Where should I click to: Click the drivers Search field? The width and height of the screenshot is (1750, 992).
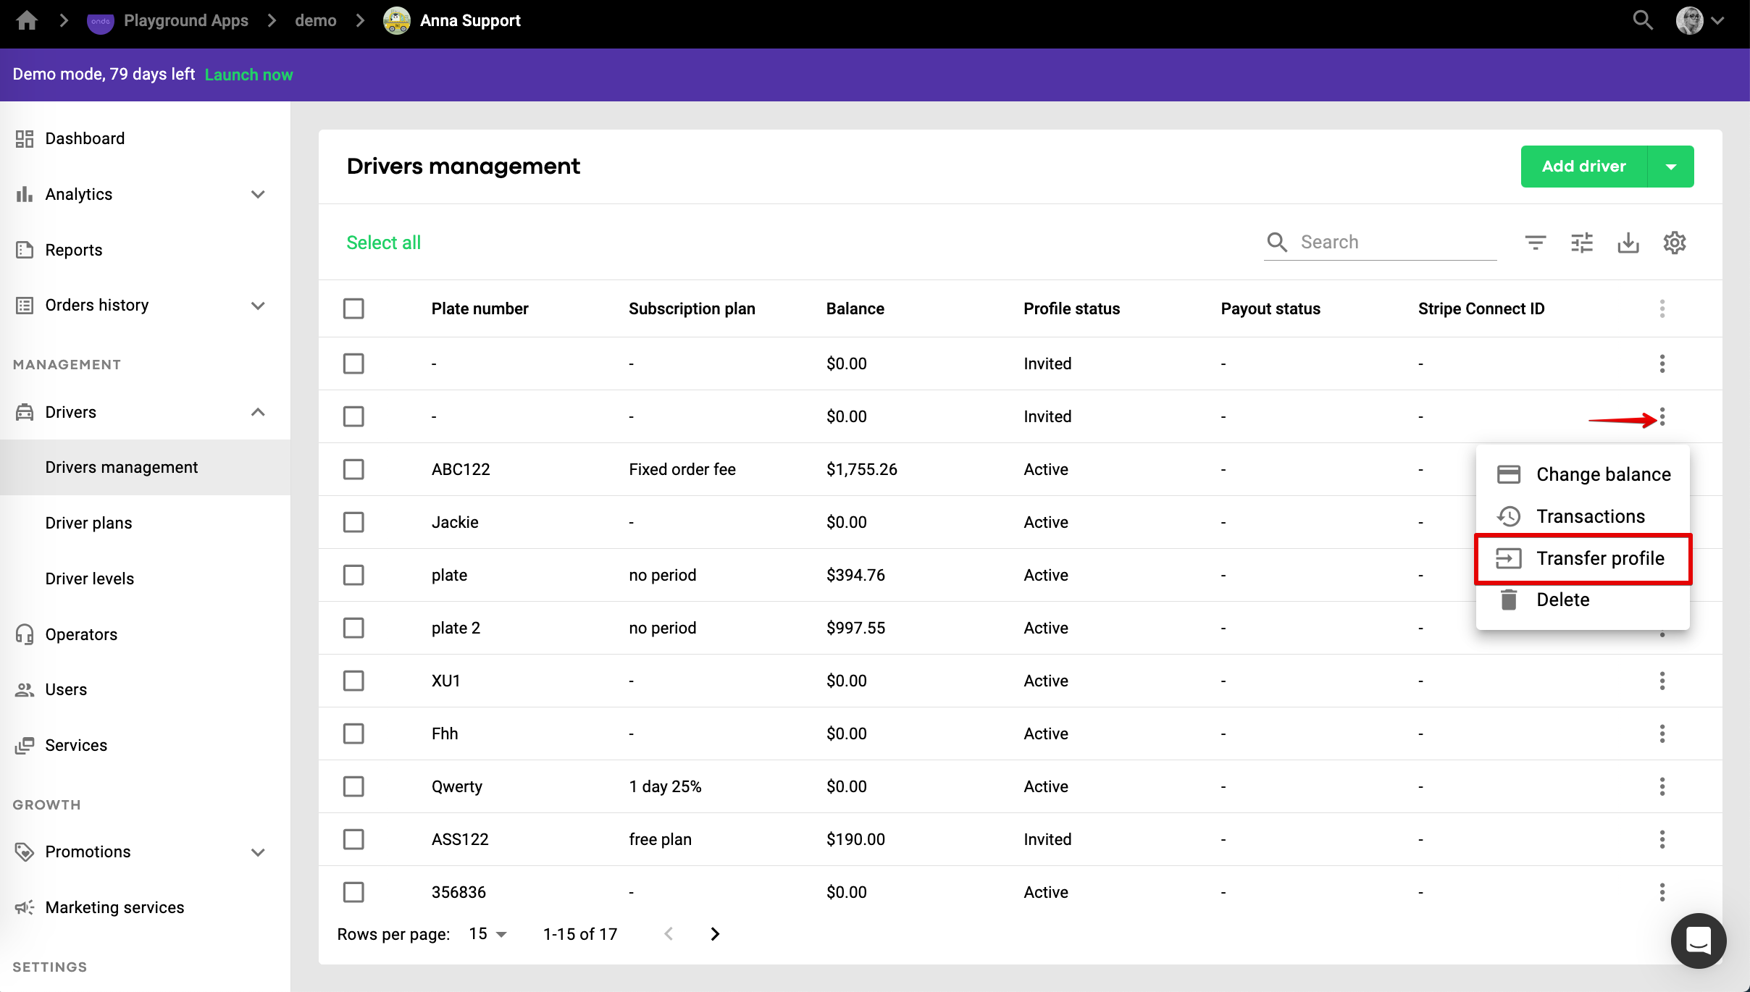1396,243
